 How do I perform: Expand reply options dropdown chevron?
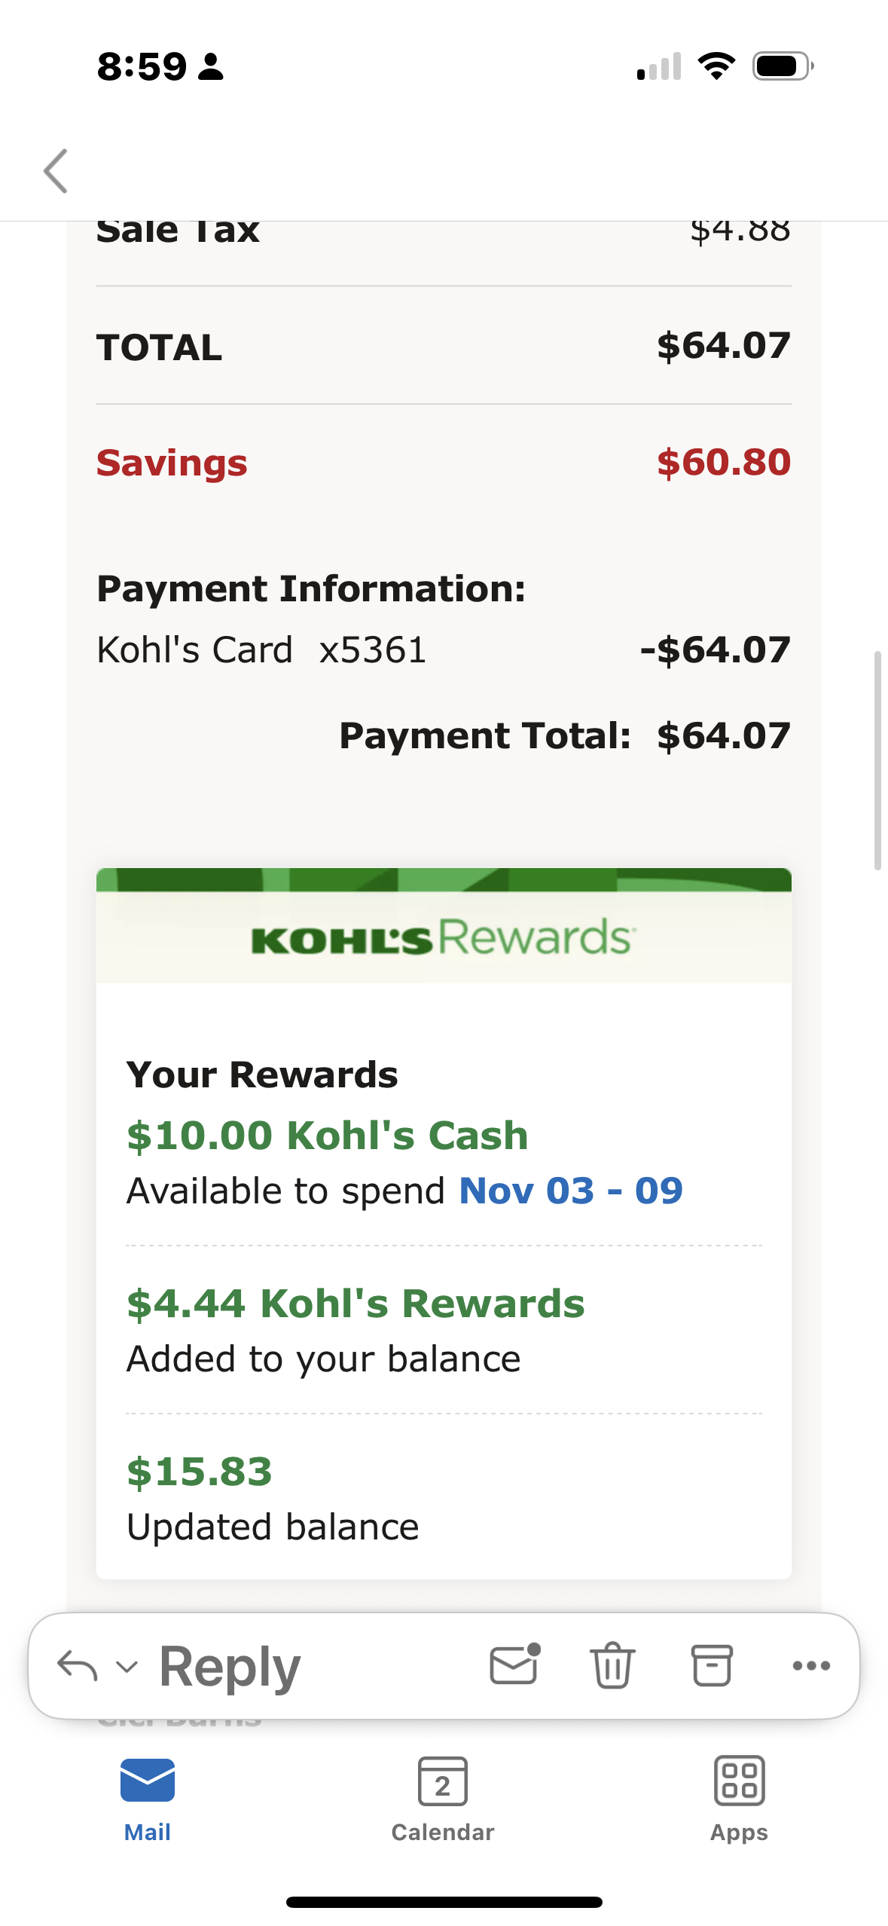[x=127, y=1667]
